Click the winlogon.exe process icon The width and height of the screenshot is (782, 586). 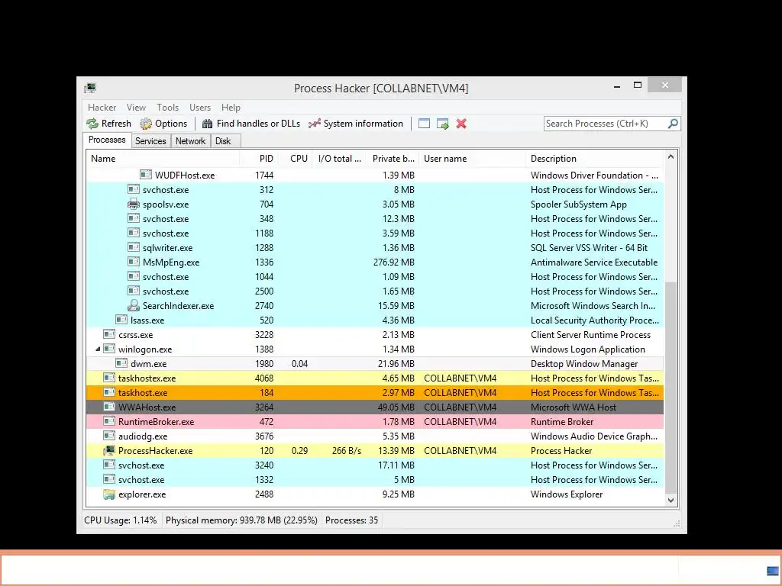click(108, 349)
